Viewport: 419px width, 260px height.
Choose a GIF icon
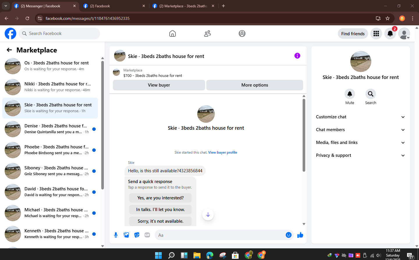pos(147,235)
